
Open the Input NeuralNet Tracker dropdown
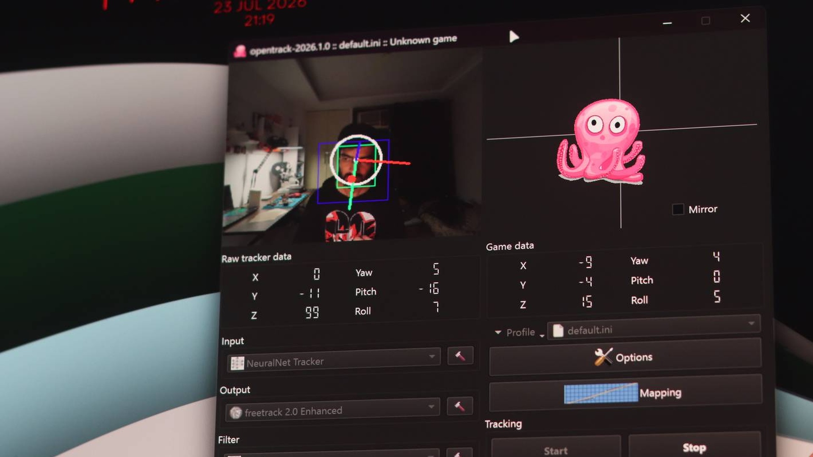tap(334, 361)
